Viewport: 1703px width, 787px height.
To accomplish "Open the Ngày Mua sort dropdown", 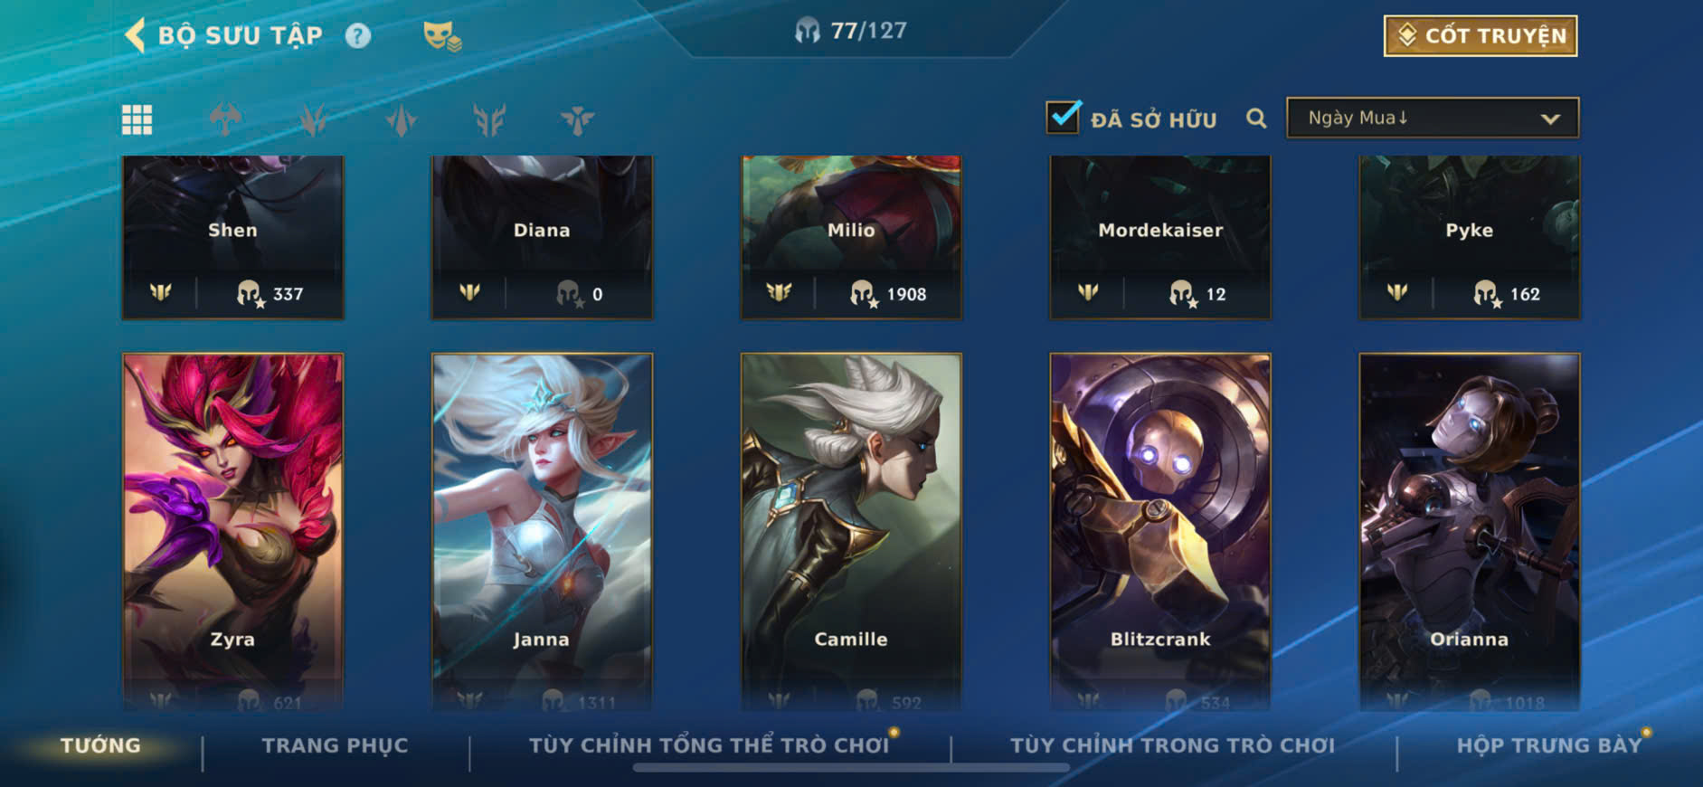I will [1433, 118].
